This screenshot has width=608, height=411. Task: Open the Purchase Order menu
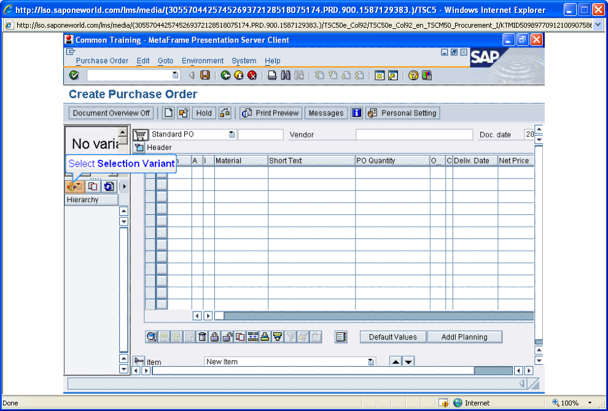pyautogui.click(x=102, y=61)
